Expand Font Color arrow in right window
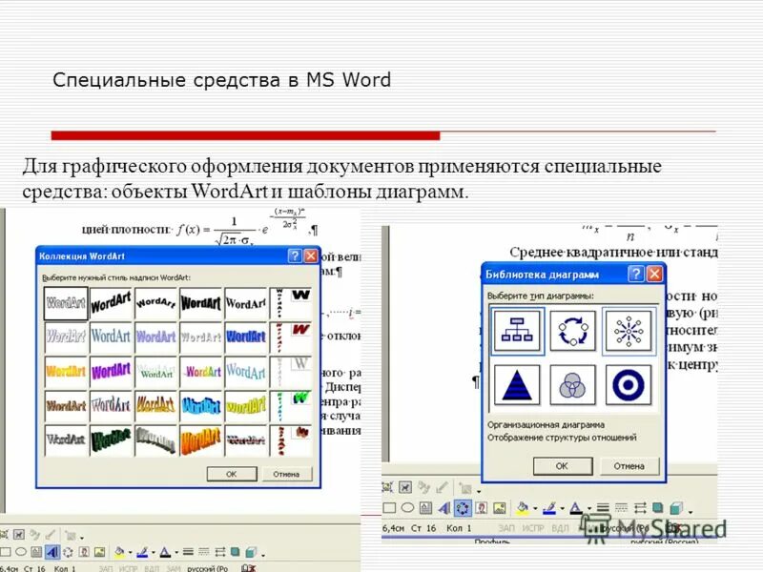The width and height of the screenshot is (763, 572). (x=588, y=508)
